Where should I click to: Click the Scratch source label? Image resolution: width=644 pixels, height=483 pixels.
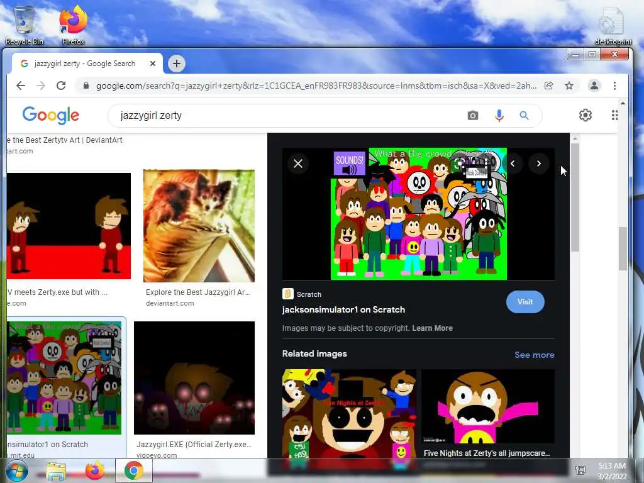coord(309,294)
